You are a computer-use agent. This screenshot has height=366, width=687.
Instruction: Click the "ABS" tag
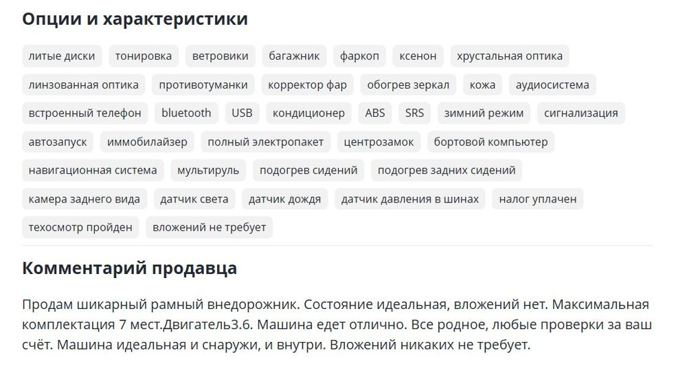point(375,113)
